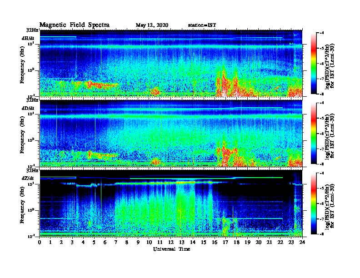
Task: Click hour tick label "20" on time axis
Action: tap(259, 243)
